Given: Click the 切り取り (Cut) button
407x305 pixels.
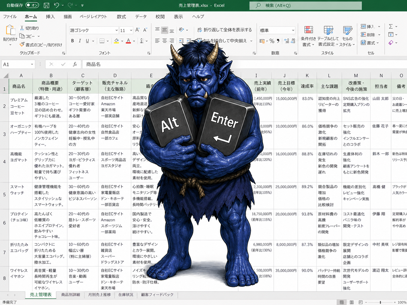Looking at the screenshot, I should pos(29,28).
